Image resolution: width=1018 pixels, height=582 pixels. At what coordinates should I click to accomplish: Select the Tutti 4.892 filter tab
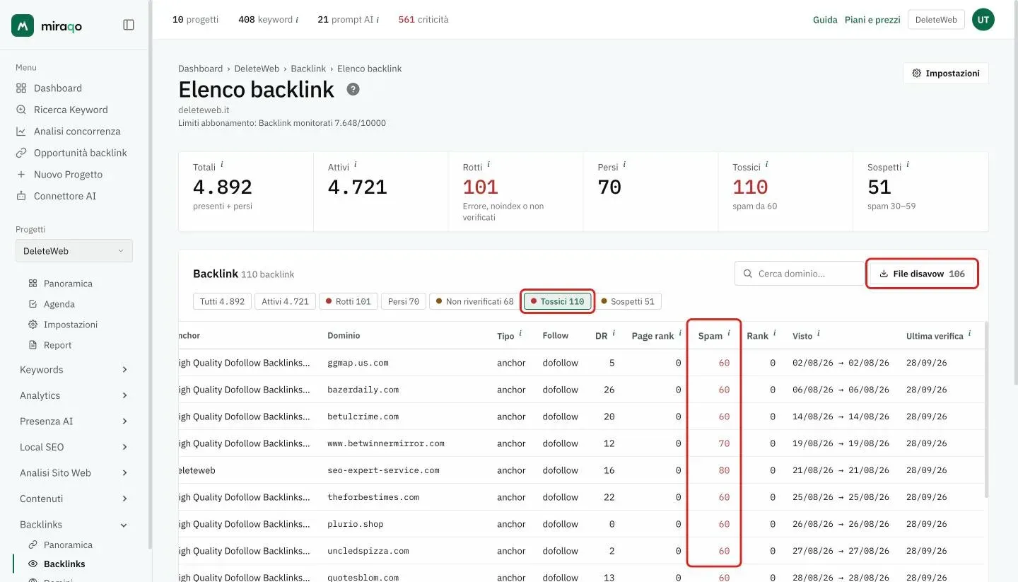(222, 301)
